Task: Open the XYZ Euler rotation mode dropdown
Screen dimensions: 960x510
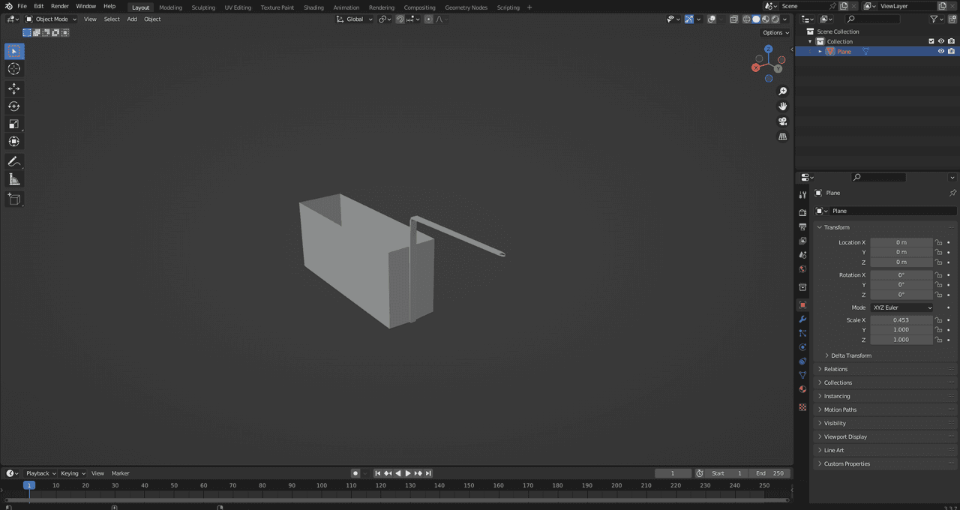Action: pos(902,307)
